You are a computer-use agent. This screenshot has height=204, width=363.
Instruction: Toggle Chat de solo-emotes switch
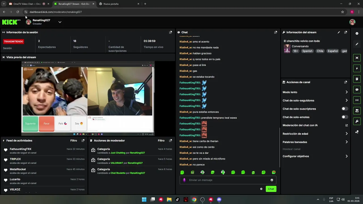click(x=345, y=117)
